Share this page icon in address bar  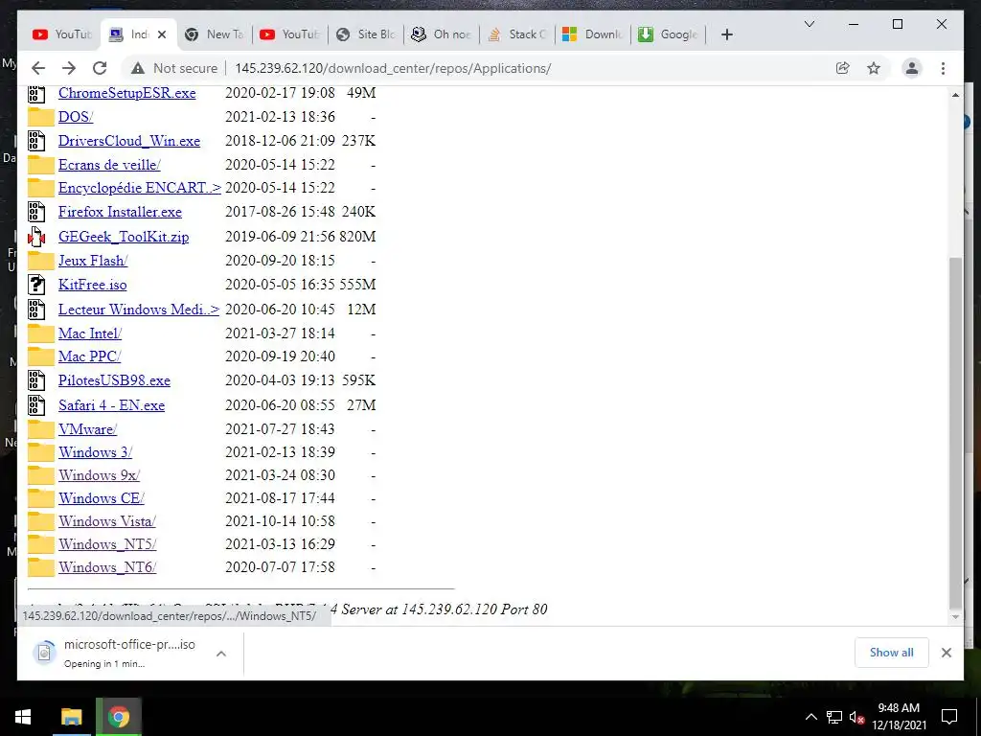pyautogui.click(x=843, y=68)
